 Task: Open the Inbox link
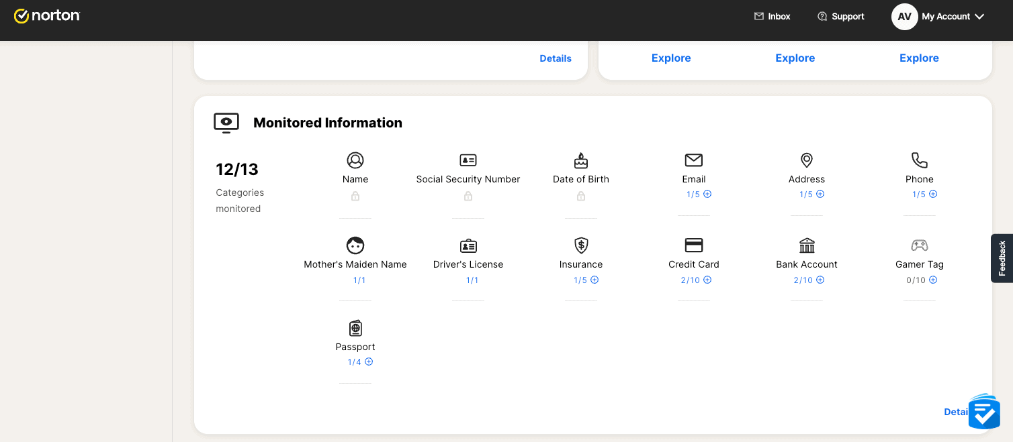pyautogui.click(x=773, y=16)
